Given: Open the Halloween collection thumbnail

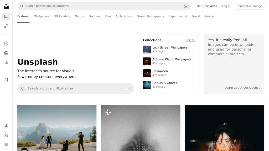Looking at the screenshot, I should pos(147,73).
